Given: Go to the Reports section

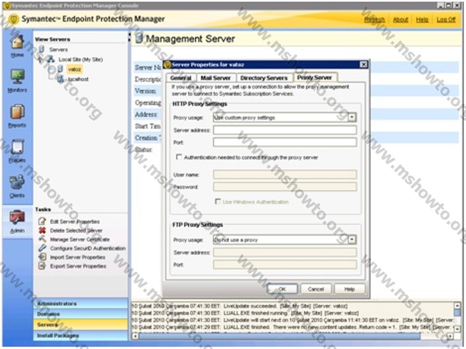Looking at the screenshot, I should click(x=17, y=116).
